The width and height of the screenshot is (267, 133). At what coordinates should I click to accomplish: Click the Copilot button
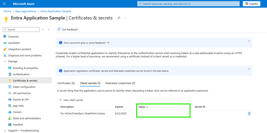tap(251, 4)
